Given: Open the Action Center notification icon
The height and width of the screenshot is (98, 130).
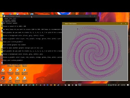Looking at the screenshot, I should 128,85.
